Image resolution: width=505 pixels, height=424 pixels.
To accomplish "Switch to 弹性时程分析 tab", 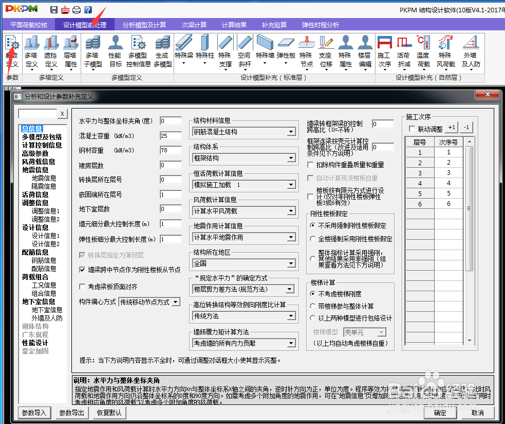I will pos(320,25).
